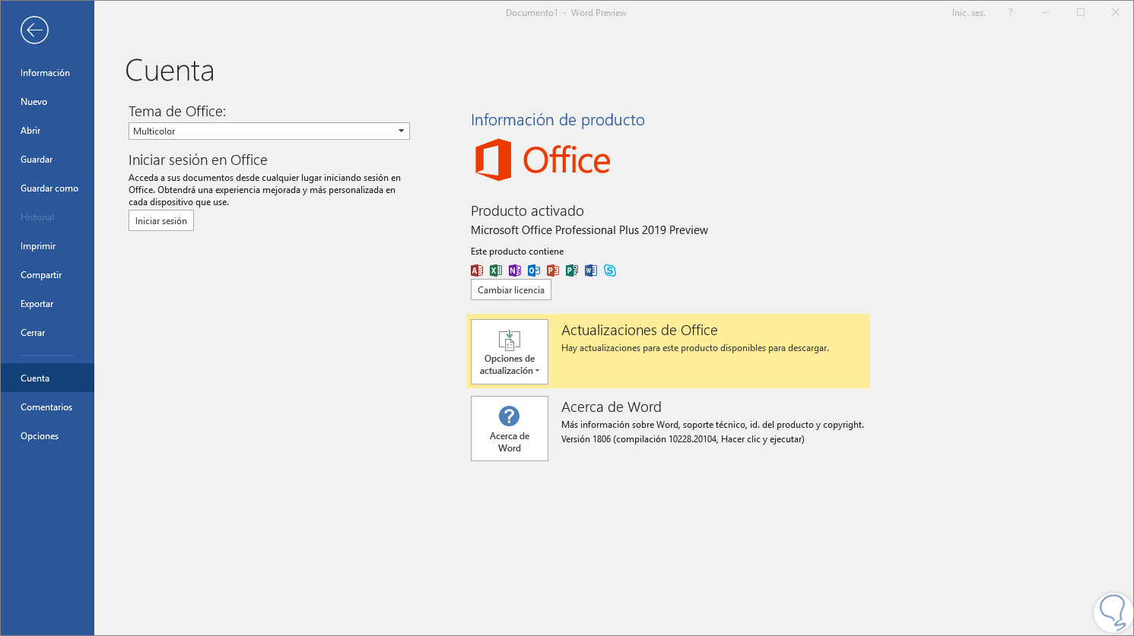
Task: Open the Compartir page
Action: 41,275
